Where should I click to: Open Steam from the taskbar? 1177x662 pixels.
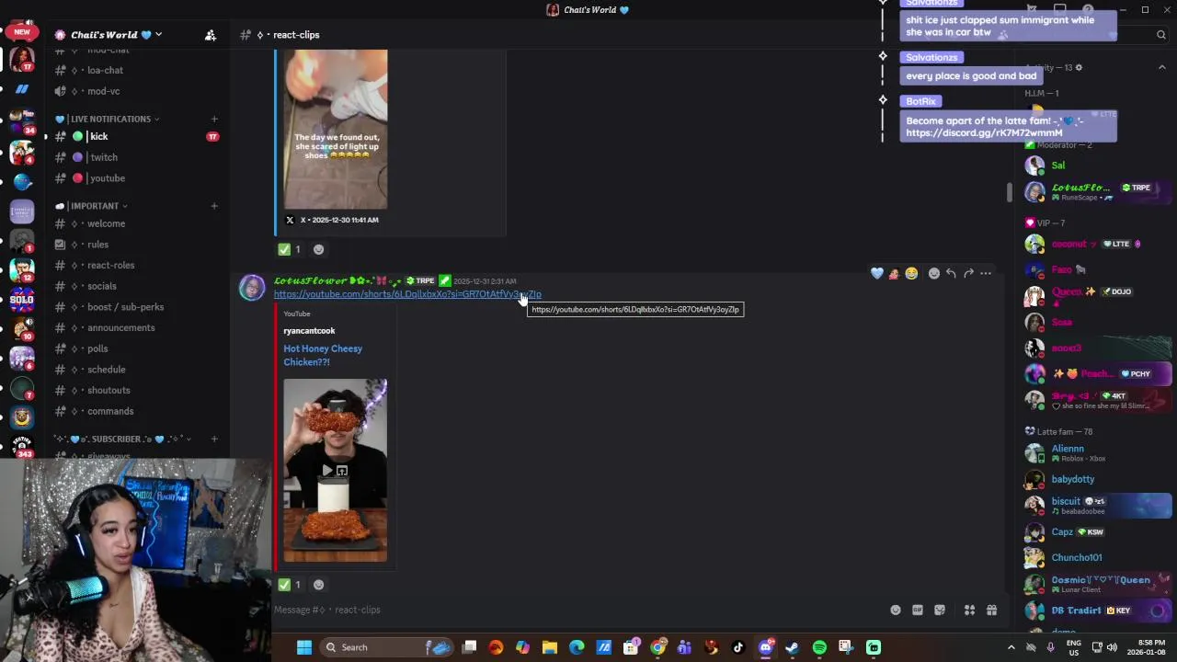tap(792, 647)
